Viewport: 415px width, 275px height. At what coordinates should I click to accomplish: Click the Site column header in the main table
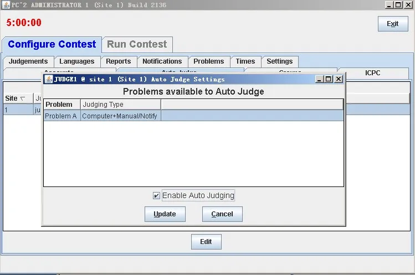click(18, 98)
